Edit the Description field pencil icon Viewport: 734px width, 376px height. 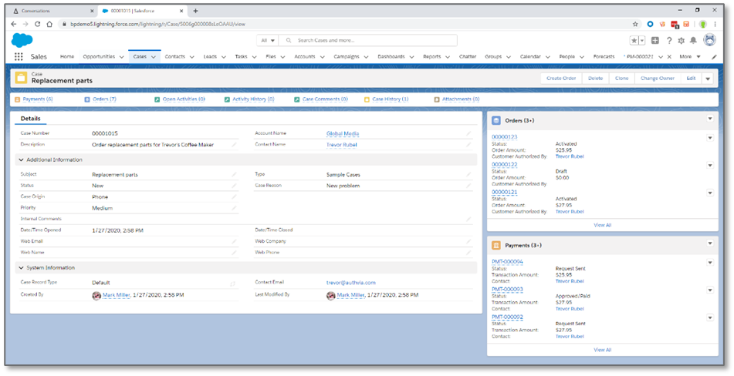tap(234, 145)
